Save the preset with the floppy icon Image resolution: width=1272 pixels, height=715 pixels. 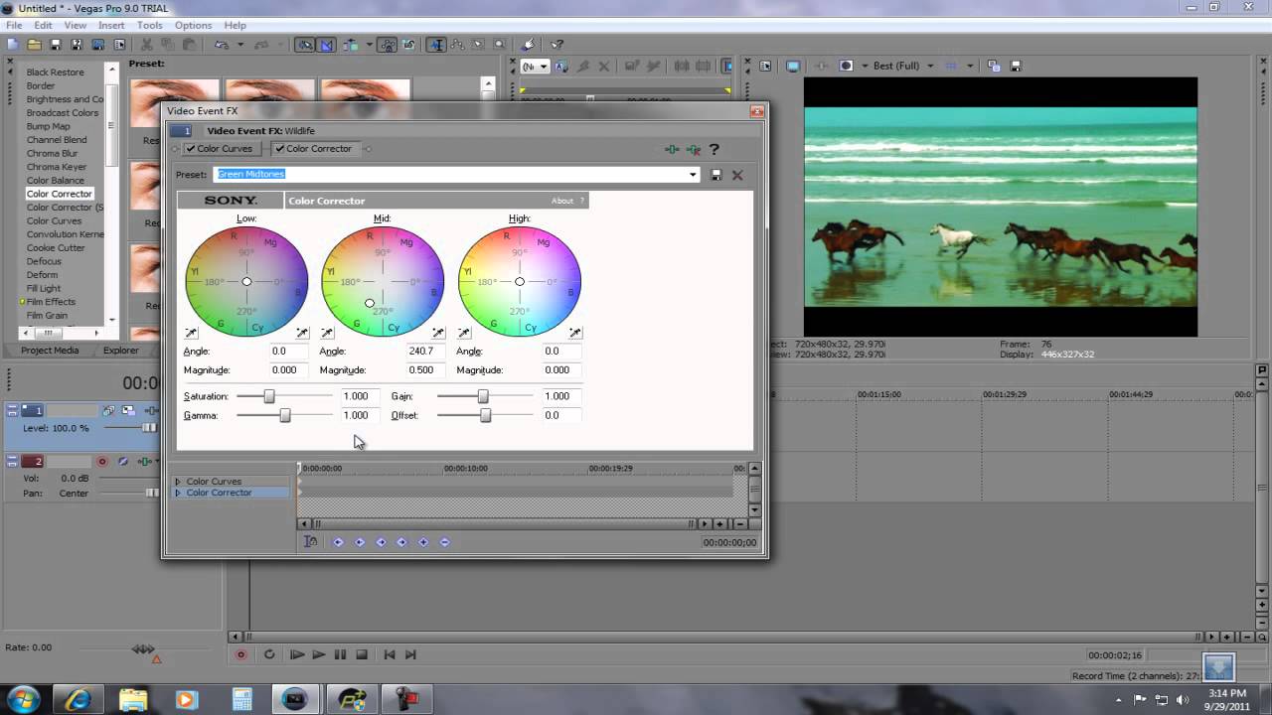716,175
